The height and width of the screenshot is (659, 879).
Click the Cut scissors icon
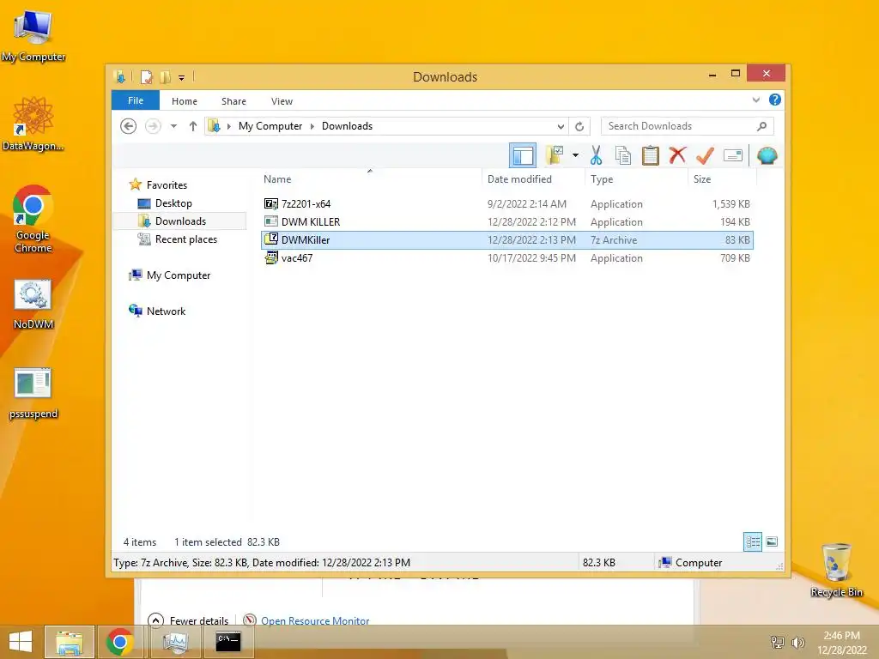tap(596, 155)
